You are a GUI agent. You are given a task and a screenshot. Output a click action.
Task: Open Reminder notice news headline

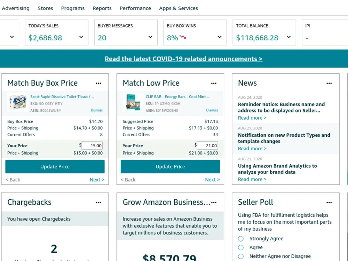(x=282, y=108)
